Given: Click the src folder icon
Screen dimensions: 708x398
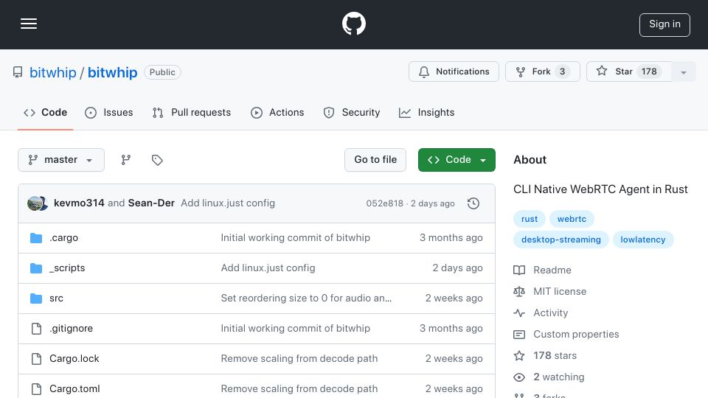Looking at the screenshot, I should point(36,298).
